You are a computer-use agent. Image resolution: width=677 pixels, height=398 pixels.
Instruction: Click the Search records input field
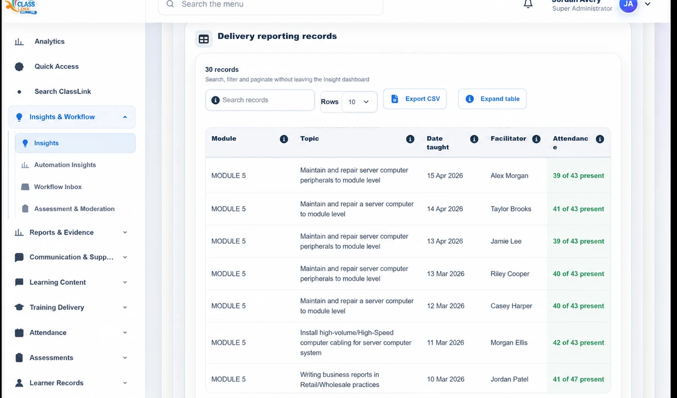pyautogui.click(x=260, y=100)
